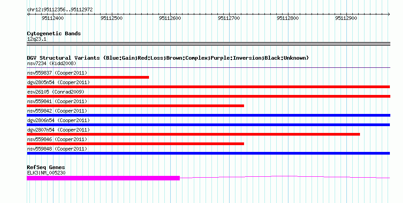403x203 pixels.
Task: Click the esv26105 (Conrad2009) label
Action: [56, 92]
